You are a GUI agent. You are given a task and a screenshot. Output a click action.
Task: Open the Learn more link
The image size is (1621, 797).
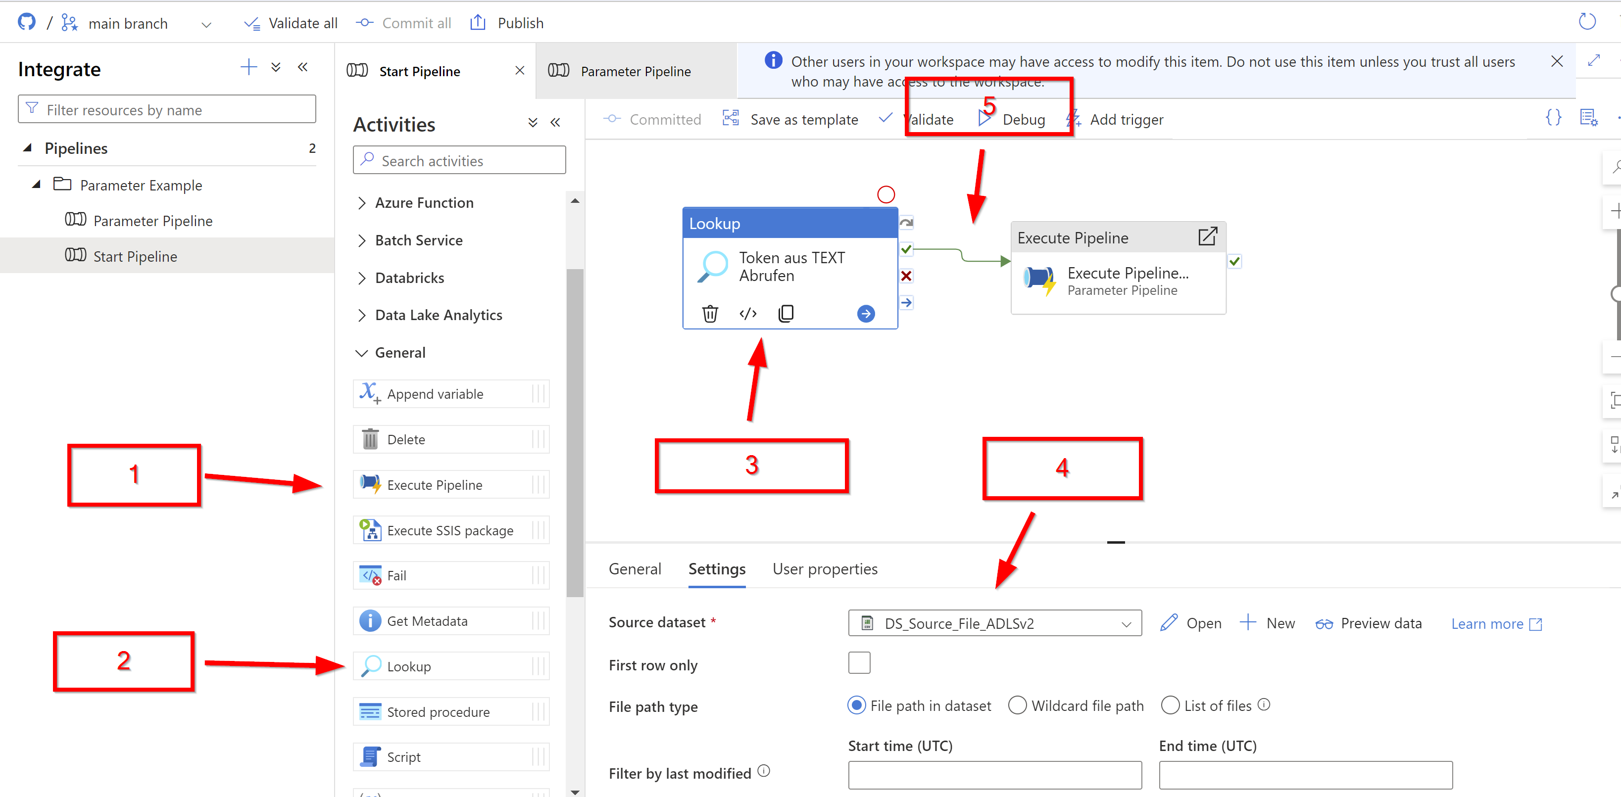coord(1496,624)
